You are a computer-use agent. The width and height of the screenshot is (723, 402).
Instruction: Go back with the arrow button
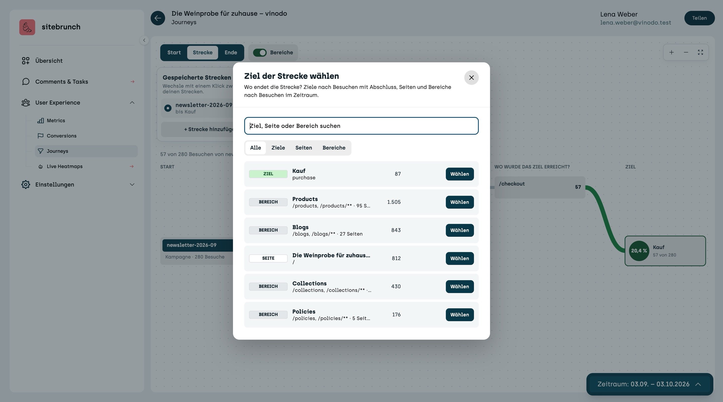[x=158, y=18]
